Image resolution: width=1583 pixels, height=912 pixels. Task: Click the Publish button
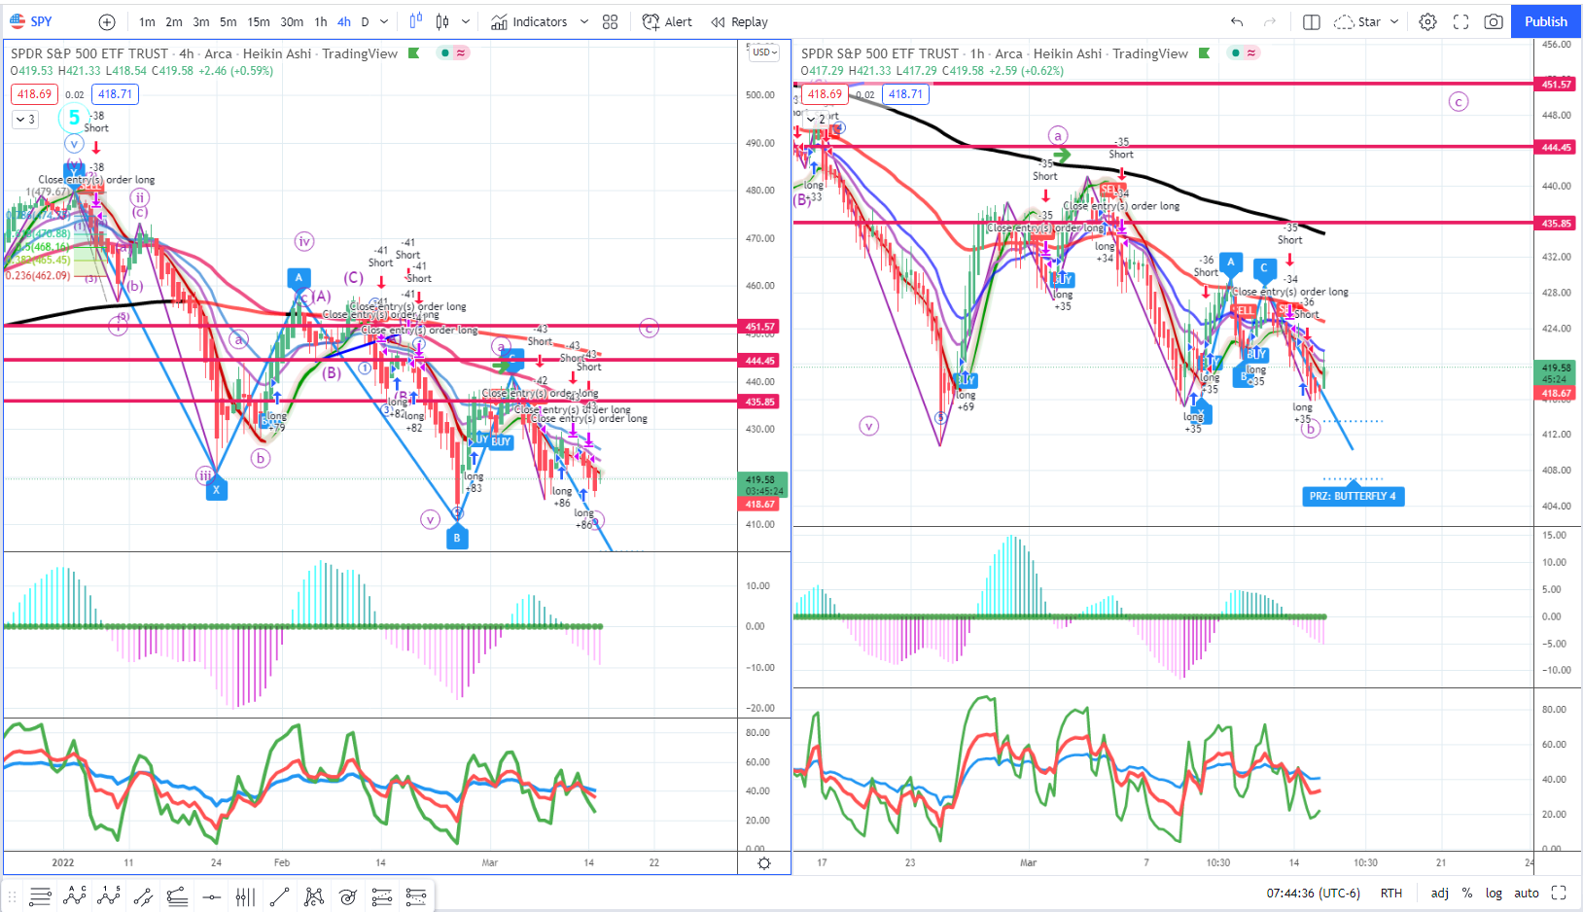(1546, 21)
